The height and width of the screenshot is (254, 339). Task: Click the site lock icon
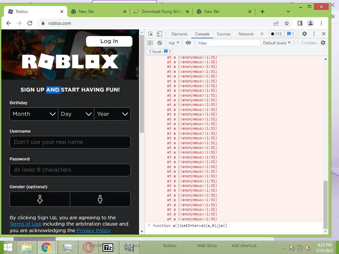(x=43, y=23)
